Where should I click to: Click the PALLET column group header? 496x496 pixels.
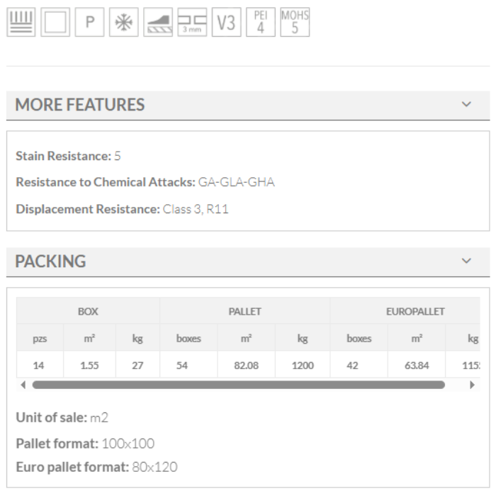click(x=245, y=311)
